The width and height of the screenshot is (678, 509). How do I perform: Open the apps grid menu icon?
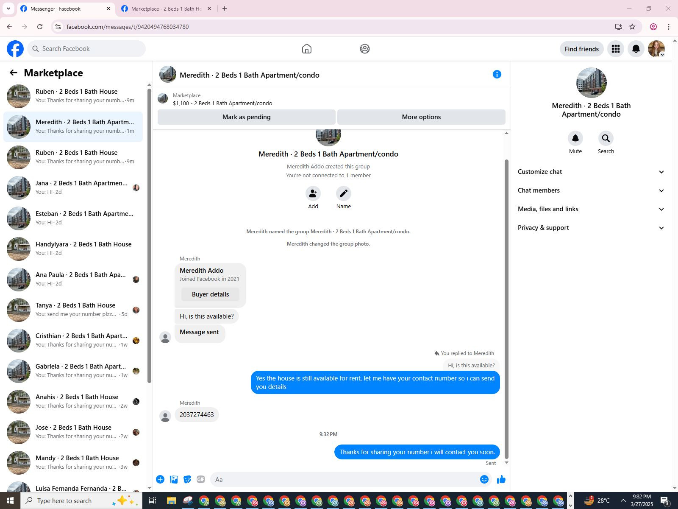(x=616, y=49)
